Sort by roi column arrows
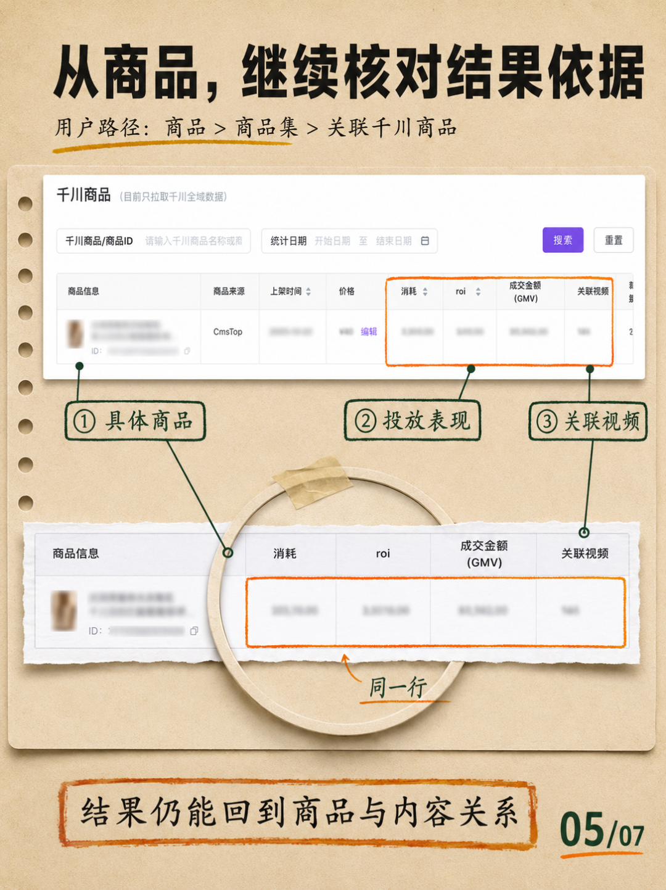This screenshot has height=890, width=666. point(478,292)
